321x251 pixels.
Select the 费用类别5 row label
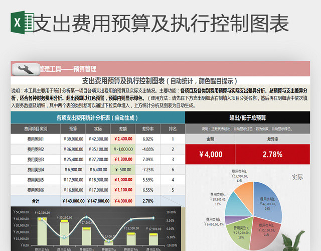[x=36, y=180]
